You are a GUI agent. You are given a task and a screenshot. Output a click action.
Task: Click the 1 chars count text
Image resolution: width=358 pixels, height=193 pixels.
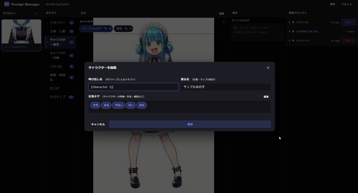click(350, 31)
